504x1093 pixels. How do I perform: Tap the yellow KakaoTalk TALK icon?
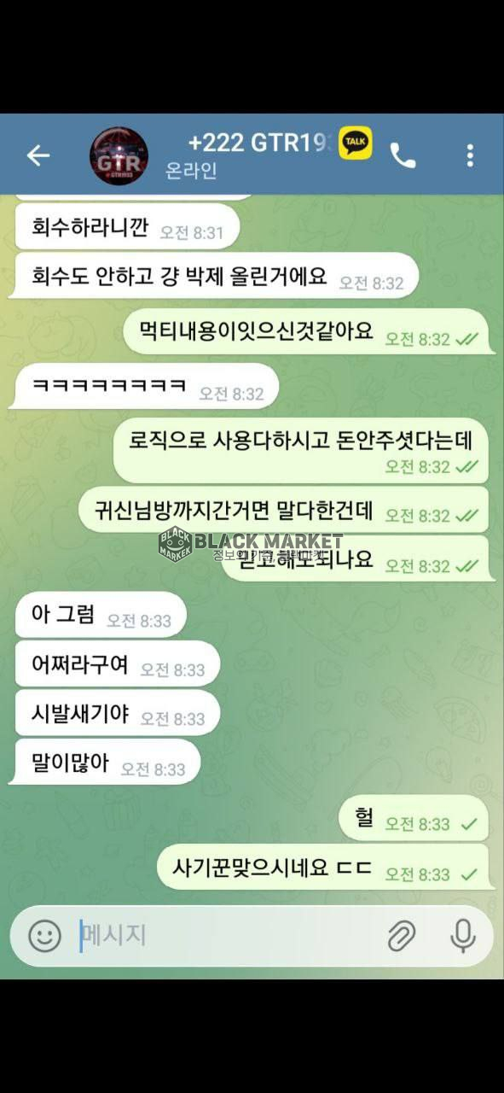point(355,143)
